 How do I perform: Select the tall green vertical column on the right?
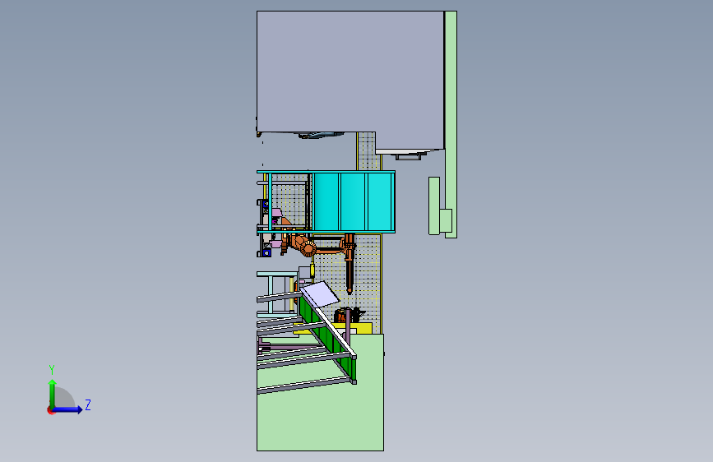click(x=451, y=124)
